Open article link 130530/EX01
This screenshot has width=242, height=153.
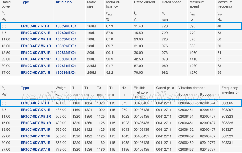(66, 39)
